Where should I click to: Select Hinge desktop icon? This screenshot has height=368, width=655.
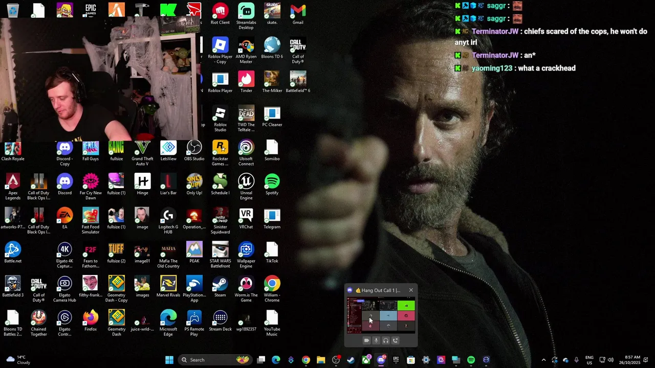(x=142, y=184)
